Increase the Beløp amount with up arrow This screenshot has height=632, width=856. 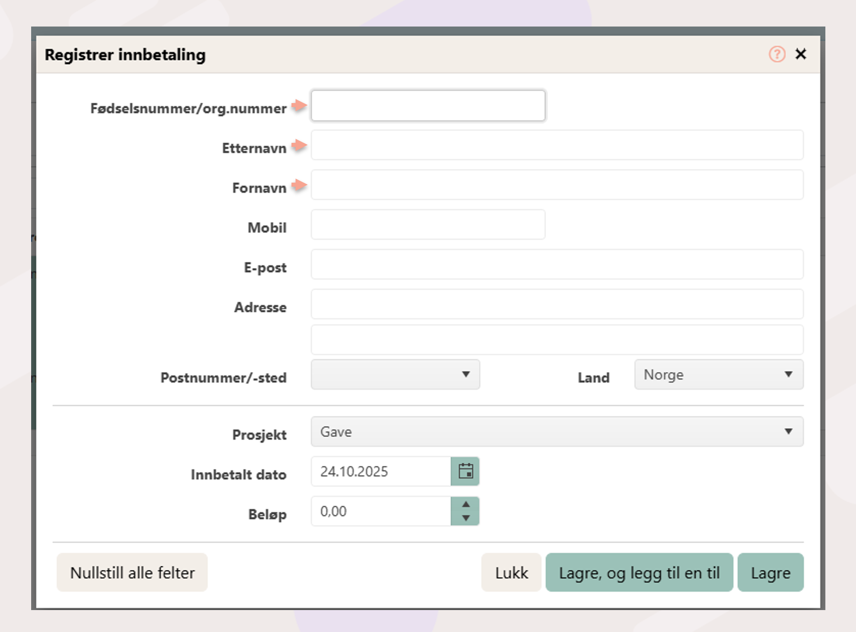pos(466,504)
